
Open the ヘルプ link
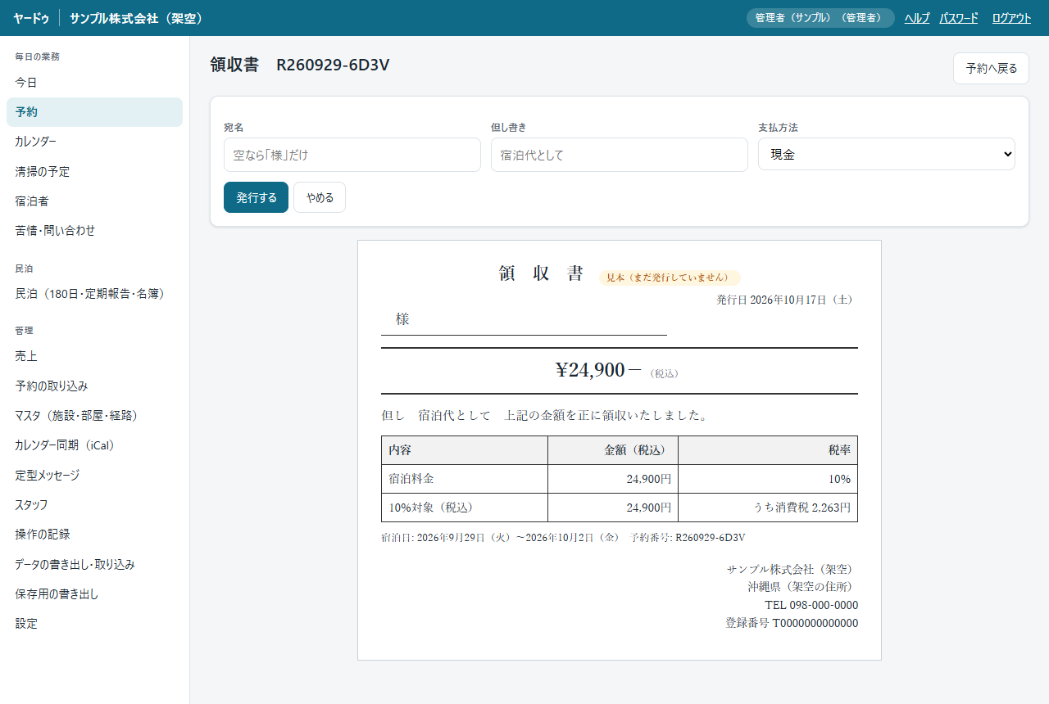point(917,18)
